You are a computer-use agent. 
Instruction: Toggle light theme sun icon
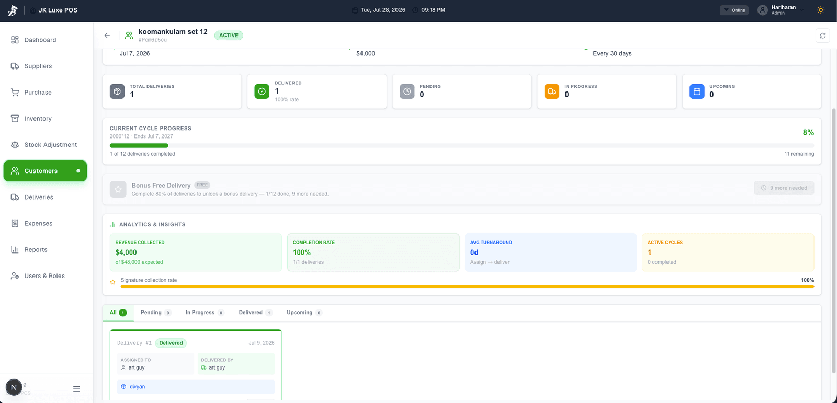pyautogui.click(x=821, y=10)
